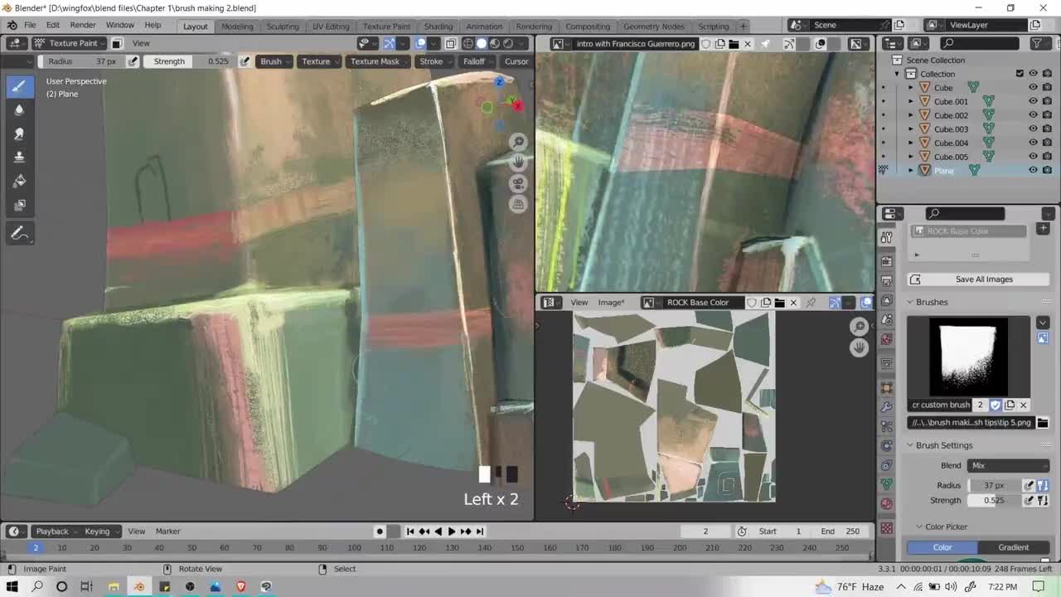Open the Texture properties checker tab
This screenshot has height=597, width=1061.
pos(887,528)
